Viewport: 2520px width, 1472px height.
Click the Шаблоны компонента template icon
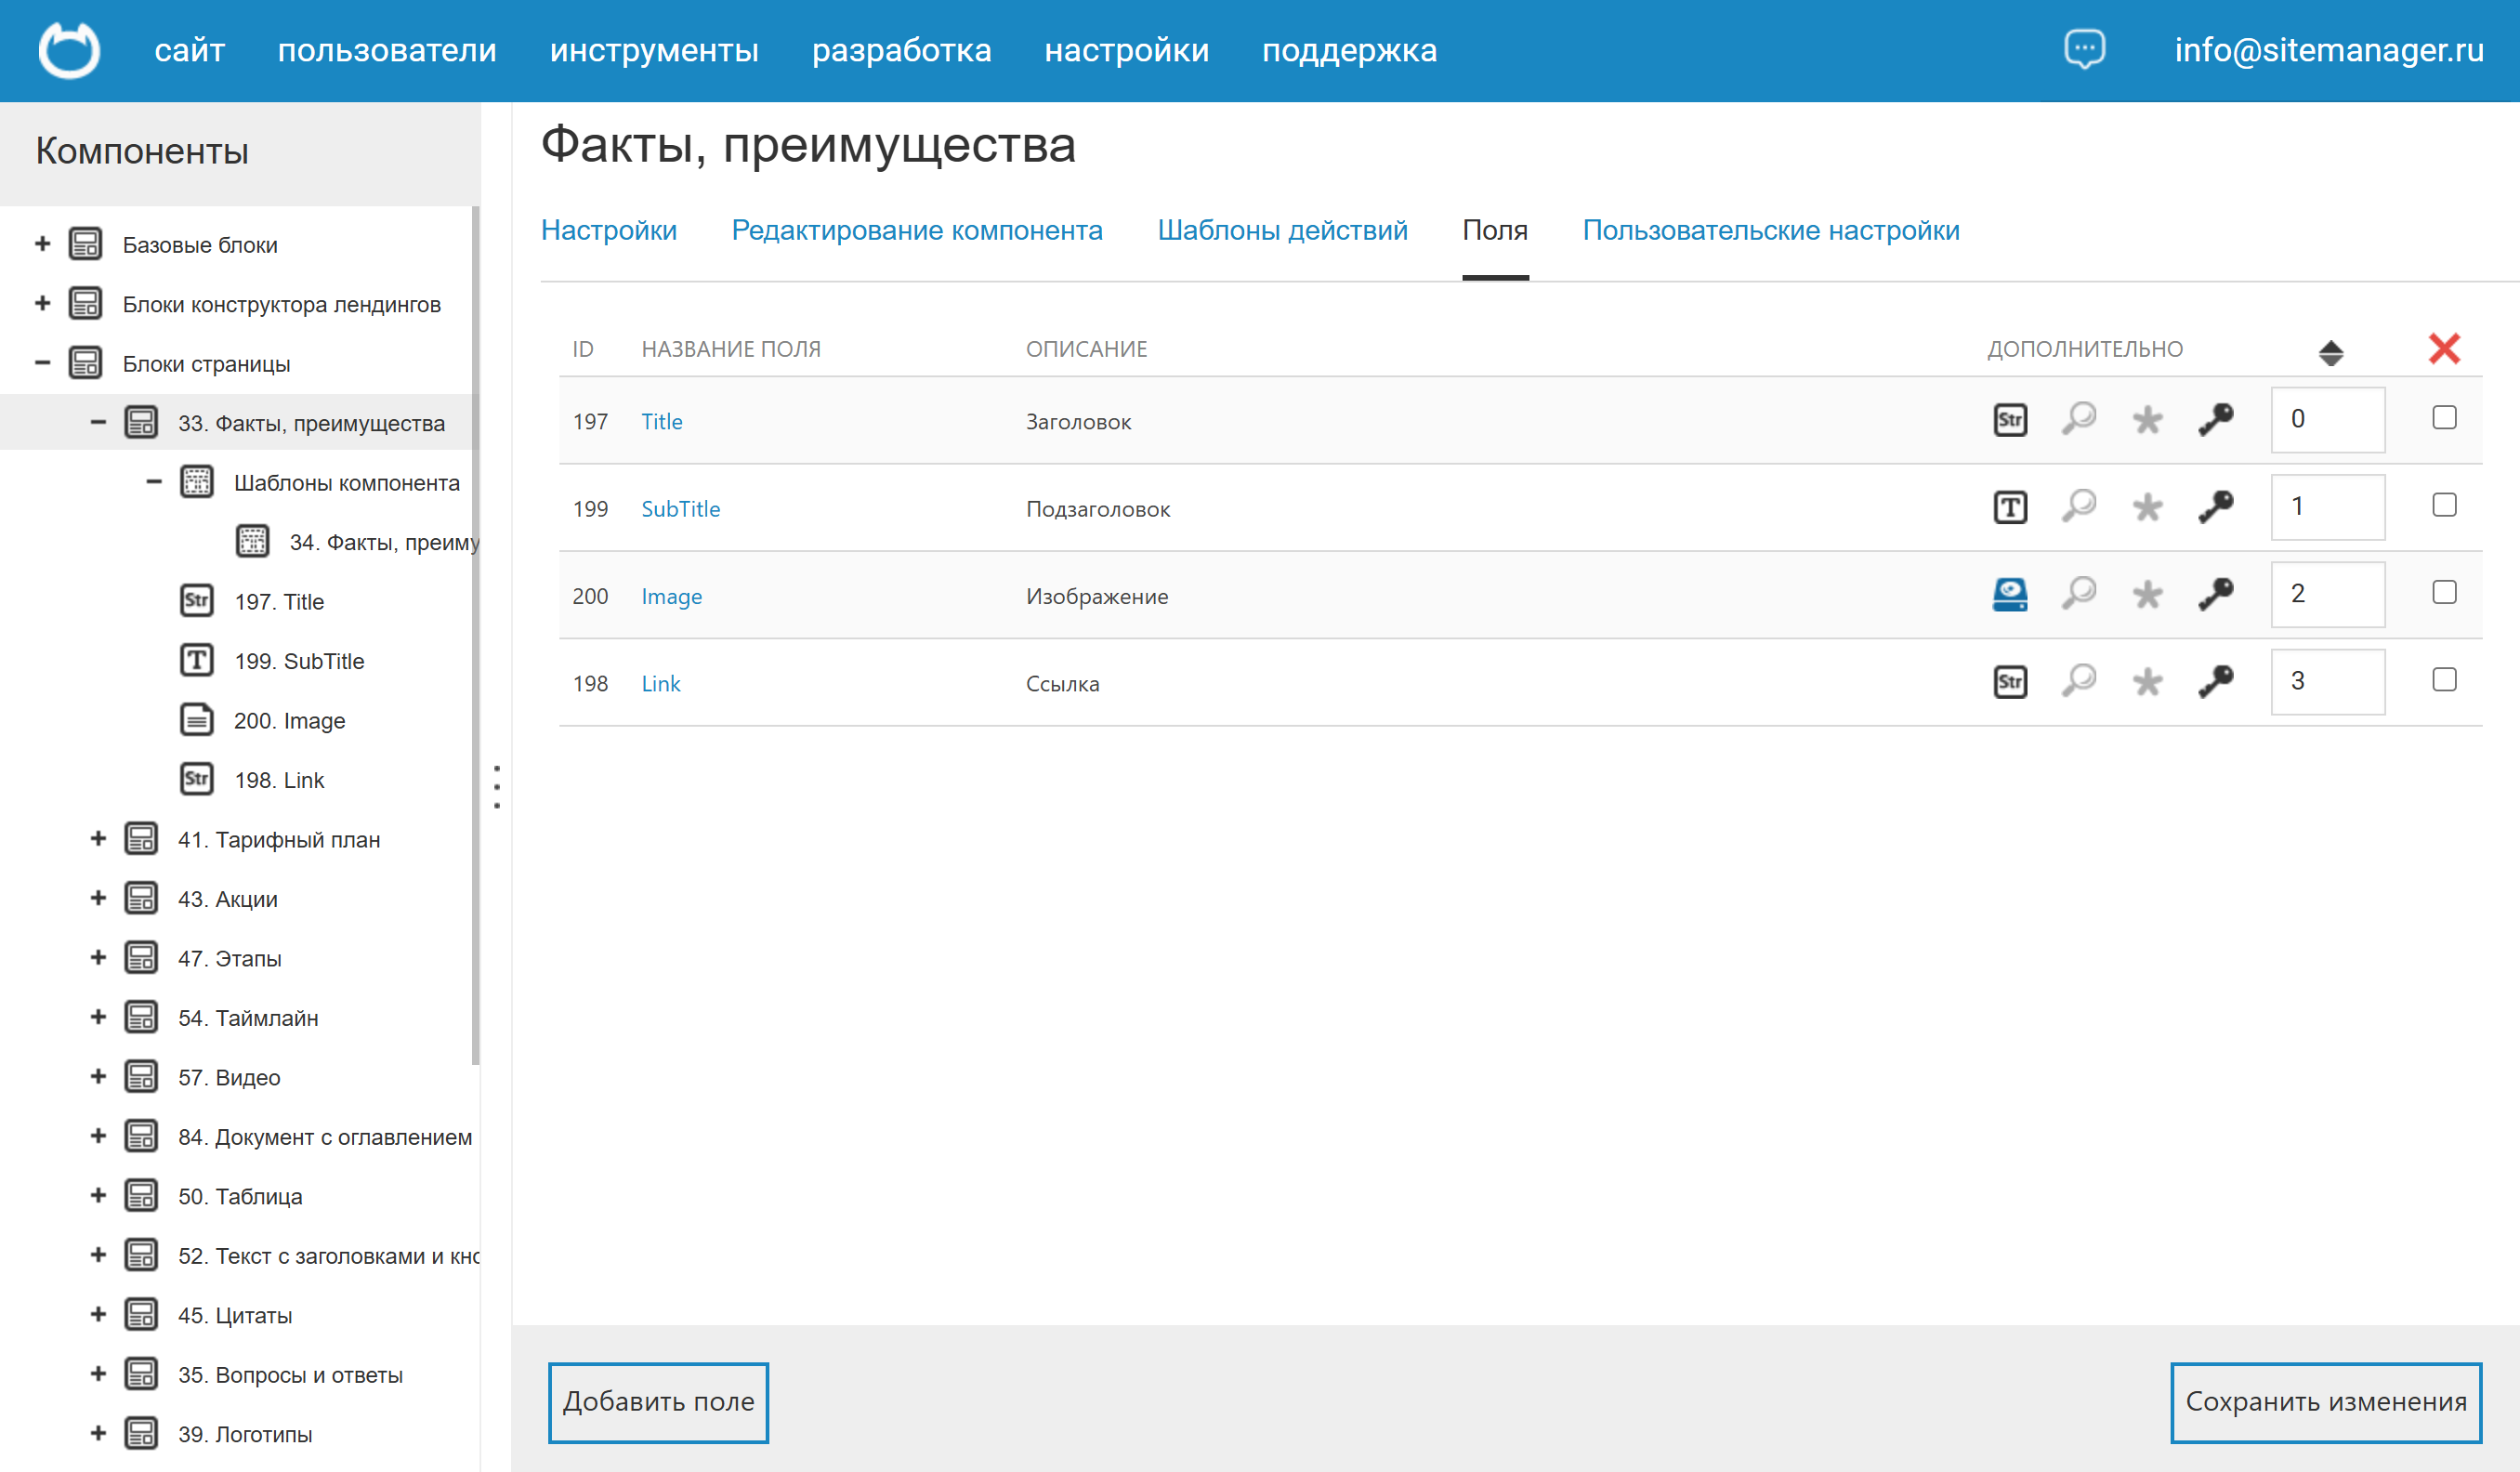(197, 482)
